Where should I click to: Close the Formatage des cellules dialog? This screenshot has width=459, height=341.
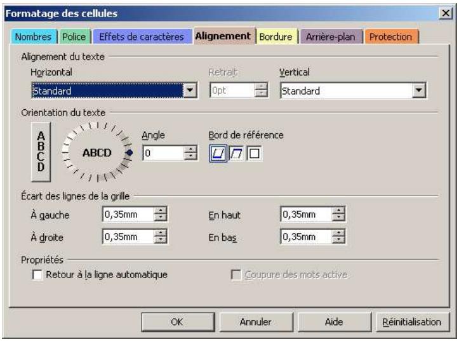click(446, 13)
